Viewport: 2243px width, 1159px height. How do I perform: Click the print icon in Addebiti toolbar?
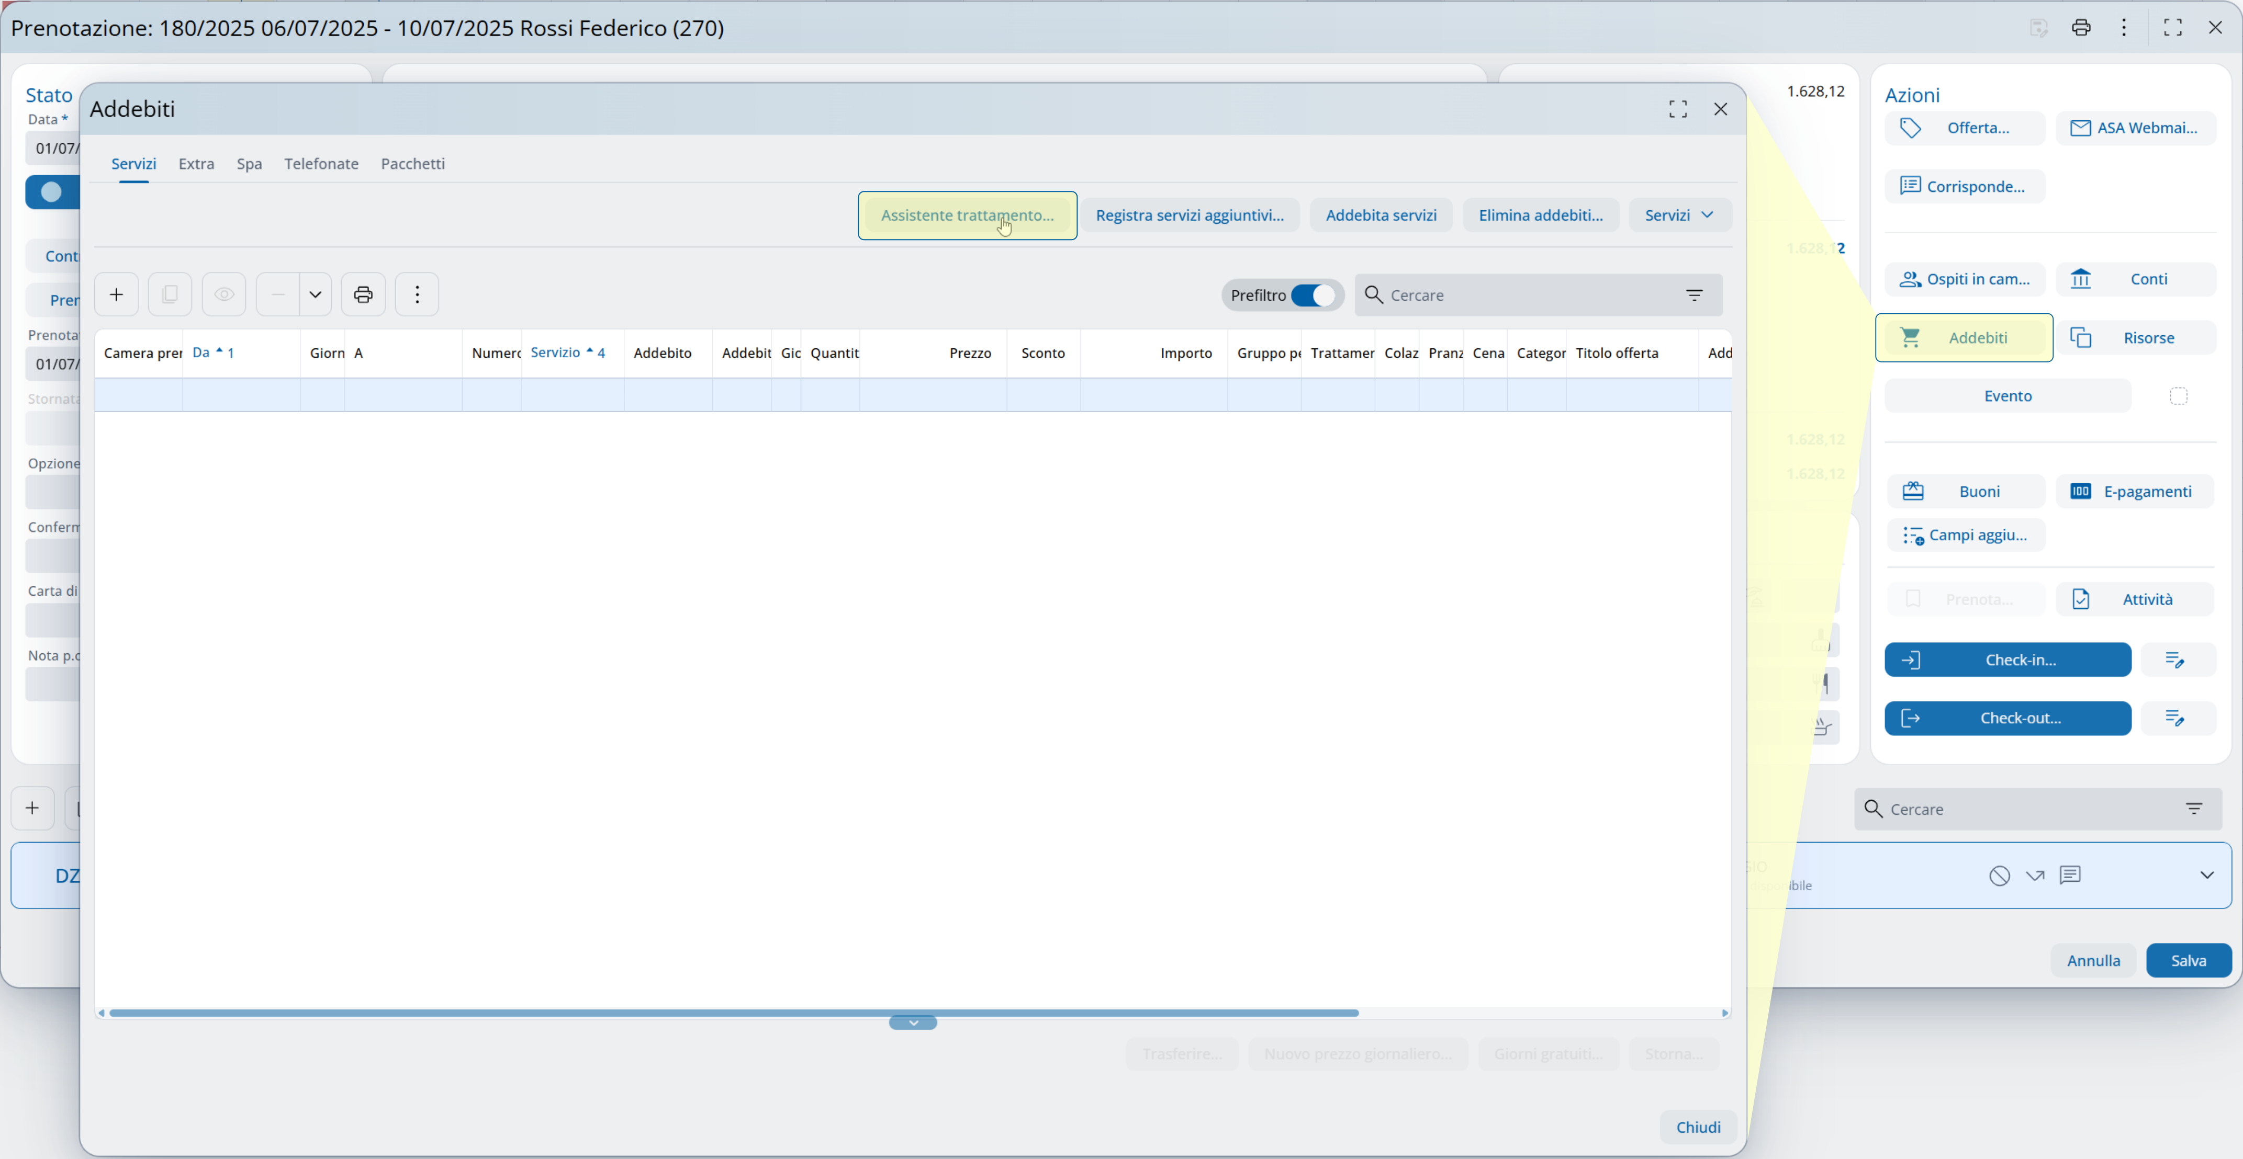(x=363, y=294)
